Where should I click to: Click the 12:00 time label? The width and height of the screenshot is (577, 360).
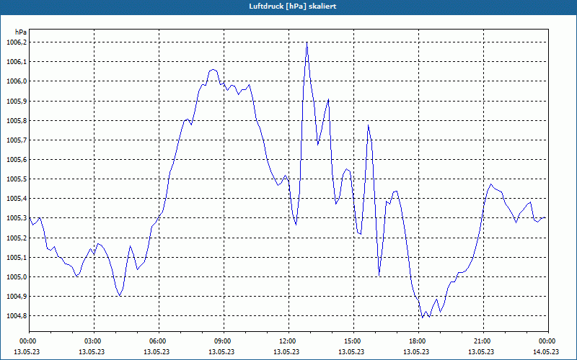287,341
